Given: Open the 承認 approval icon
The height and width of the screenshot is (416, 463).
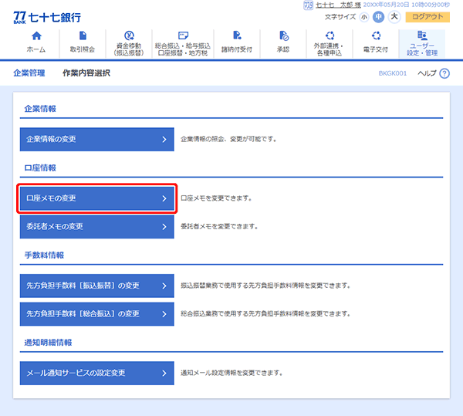Looking at the screenshot, I should tap(283, 36).
